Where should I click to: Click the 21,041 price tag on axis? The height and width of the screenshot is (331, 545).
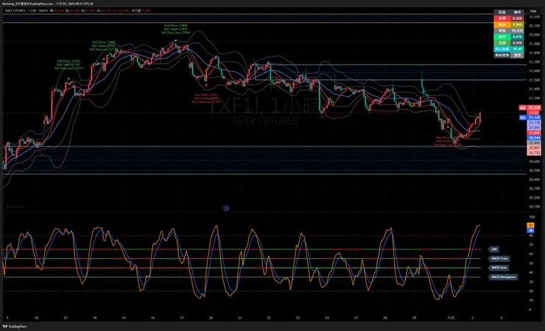(x=535, y=128)
